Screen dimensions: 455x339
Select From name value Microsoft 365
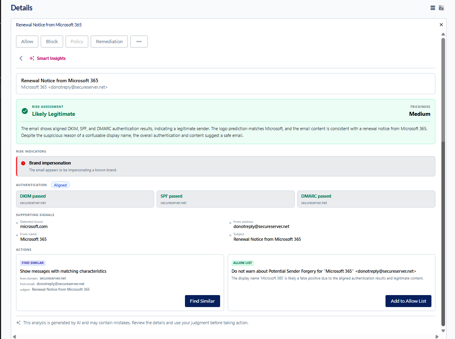click(x=34, y=239)
